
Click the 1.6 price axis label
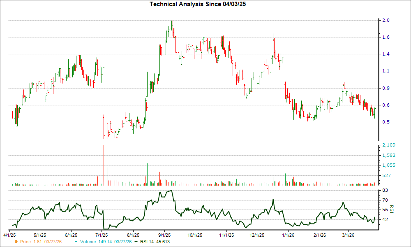tap(386, 37)
